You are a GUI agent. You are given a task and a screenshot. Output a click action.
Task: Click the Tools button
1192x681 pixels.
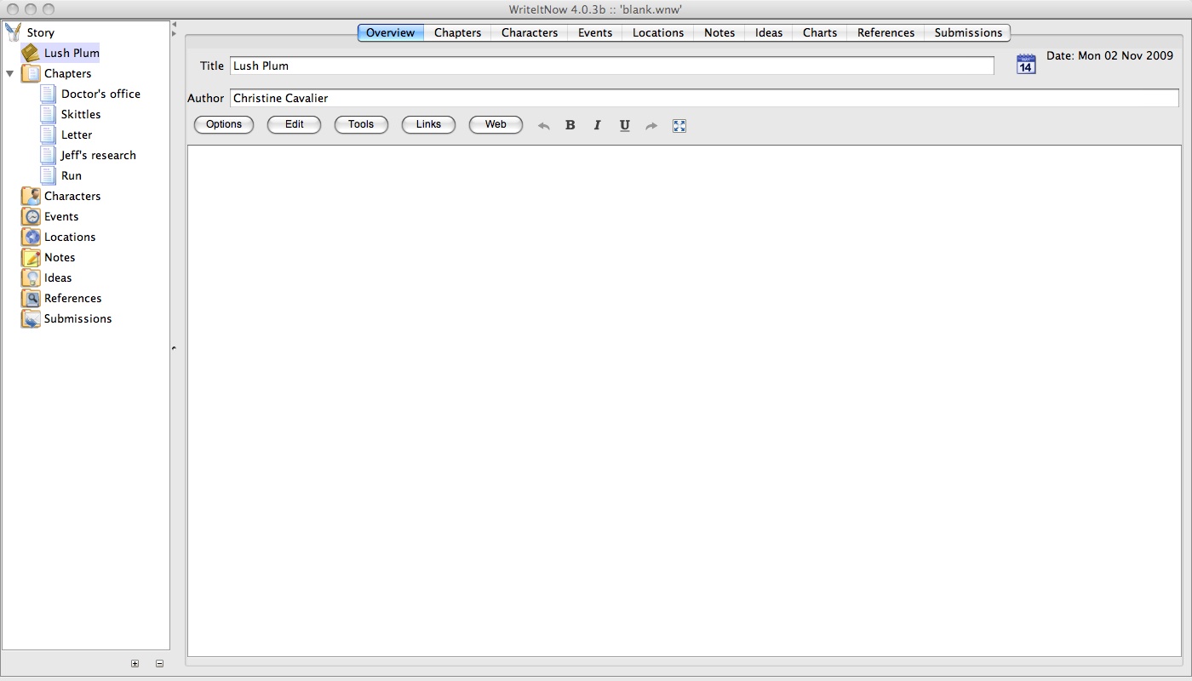click(361, 124)
